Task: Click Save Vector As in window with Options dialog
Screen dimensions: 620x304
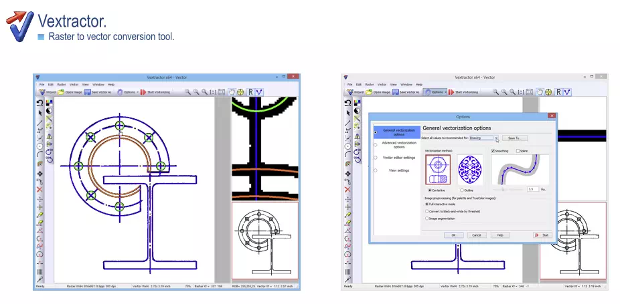Action: point(406,92)
